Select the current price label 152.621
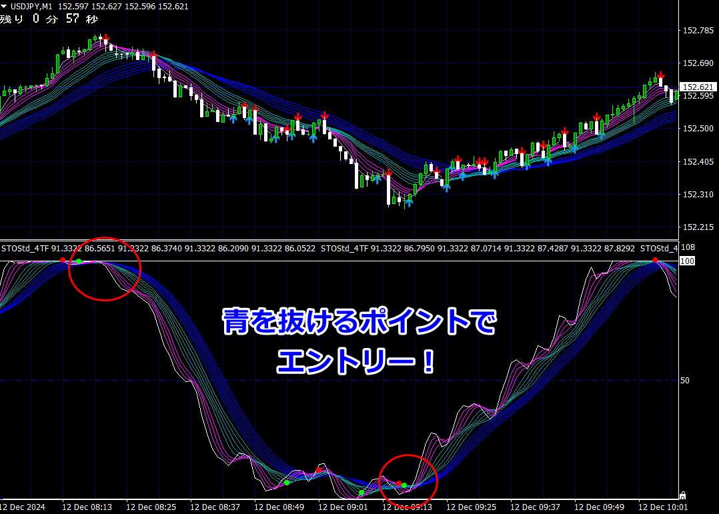Viewport: 719px width, 514px height. click(x=698, y=87)
